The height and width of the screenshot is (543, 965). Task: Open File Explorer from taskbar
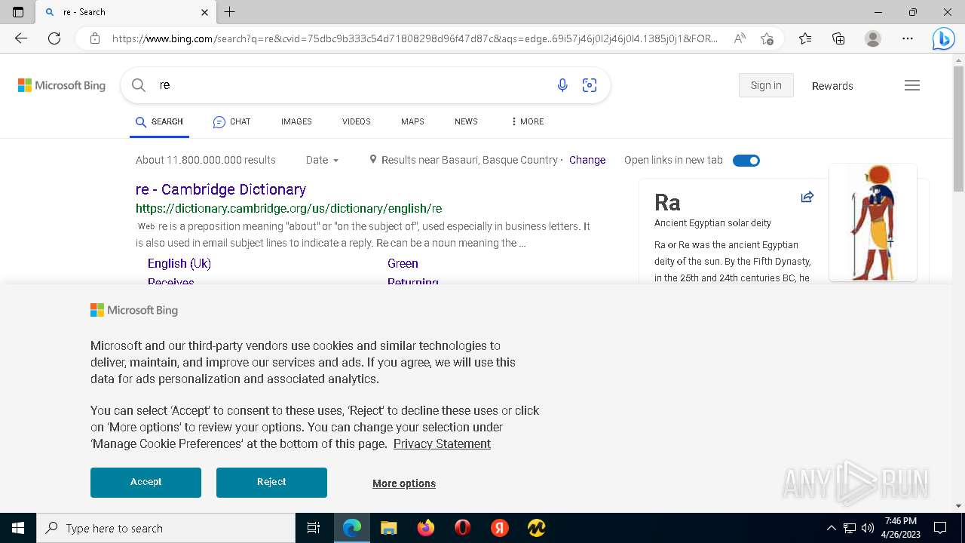388,528
